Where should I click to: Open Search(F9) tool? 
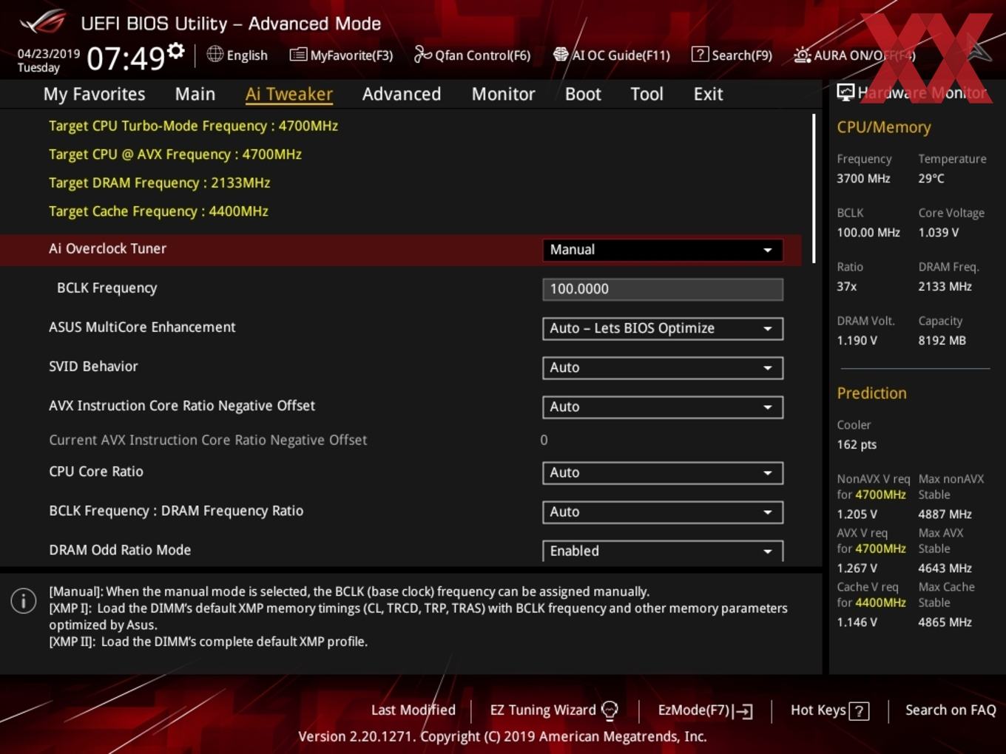732,55
